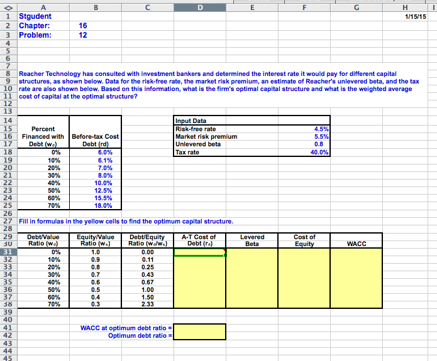This screenshot has width=437, height=361.
Task: Select the Market risk premium value 5.5%
Action: click(304, 137)
